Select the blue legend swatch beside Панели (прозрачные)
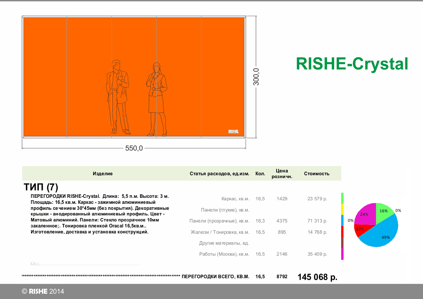This screenshot has height=299, width=423. (x=342, y=220)
